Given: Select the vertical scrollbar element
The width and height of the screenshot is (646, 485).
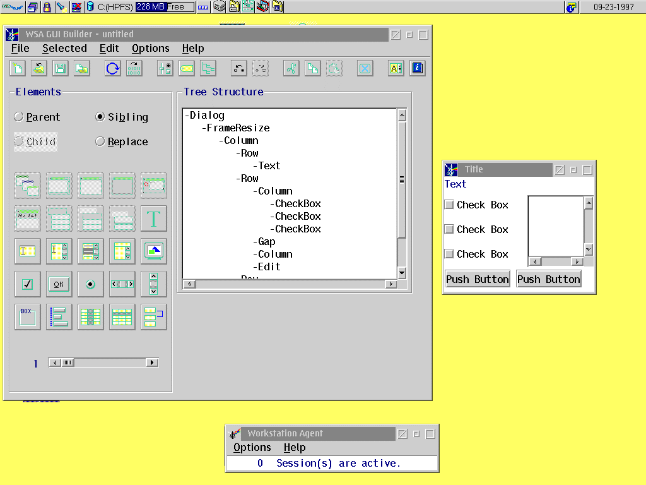Looking at the screenshot, I should tap(153, 284).
